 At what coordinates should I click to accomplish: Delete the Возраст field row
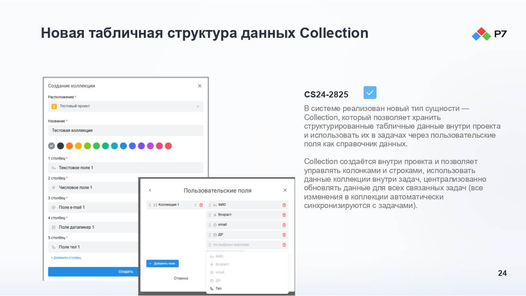[284, 215]
